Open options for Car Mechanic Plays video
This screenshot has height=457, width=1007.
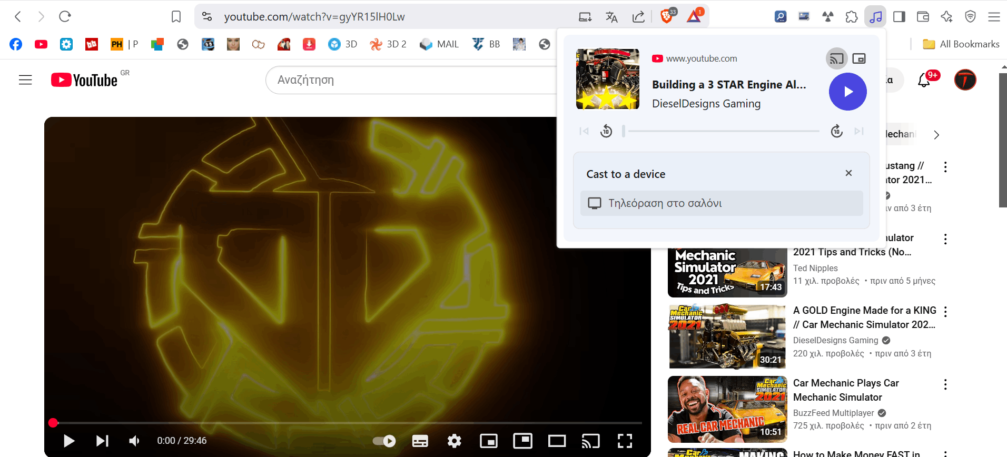pos(945,384)
